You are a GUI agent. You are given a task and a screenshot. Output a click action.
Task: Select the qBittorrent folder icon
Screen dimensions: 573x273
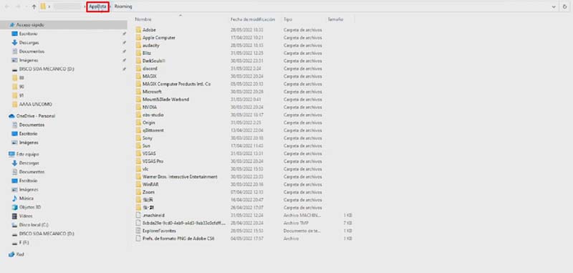[x=138, y=130]
